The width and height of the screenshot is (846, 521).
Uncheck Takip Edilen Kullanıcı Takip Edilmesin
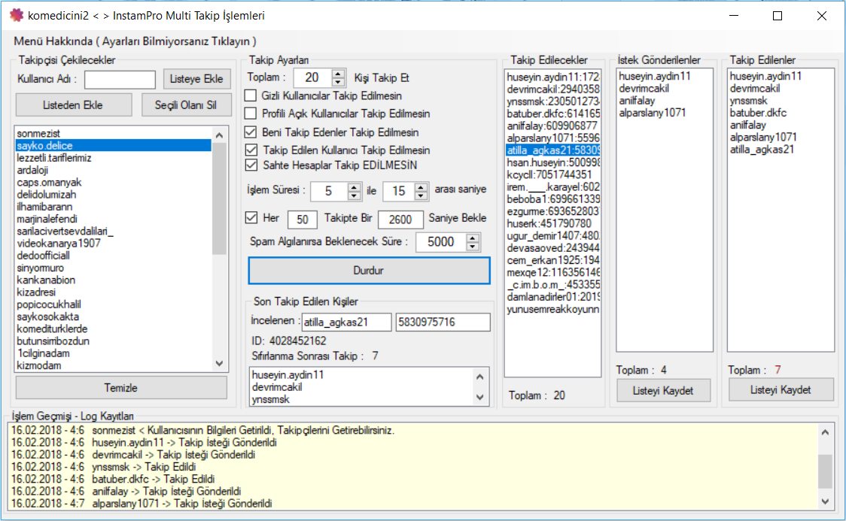[251, 150]
